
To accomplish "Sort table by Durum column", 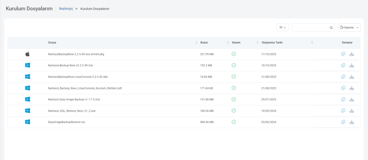I will pos(236,42).
